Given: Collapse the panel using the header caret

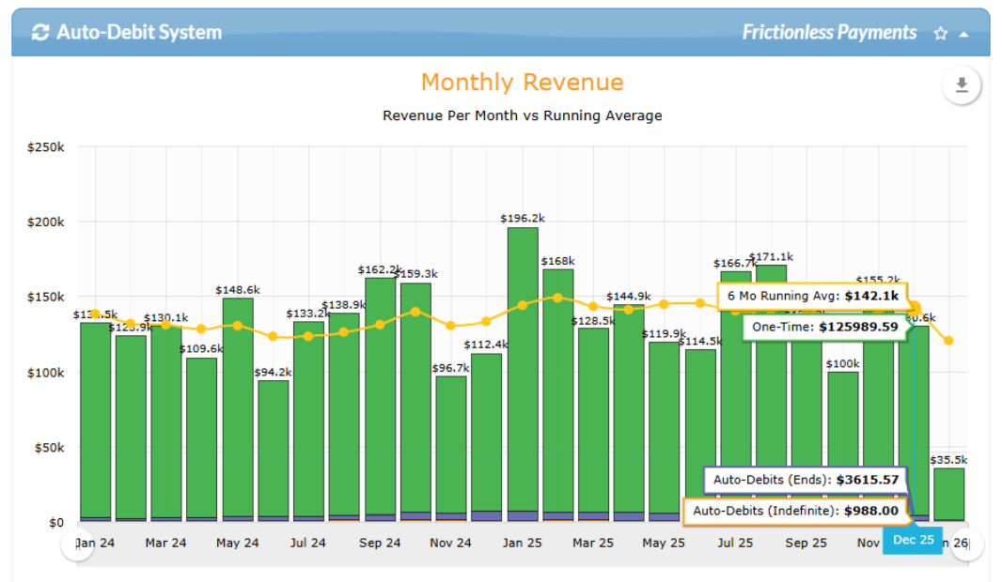Looking at the screenshot, I should pos(963,35).
